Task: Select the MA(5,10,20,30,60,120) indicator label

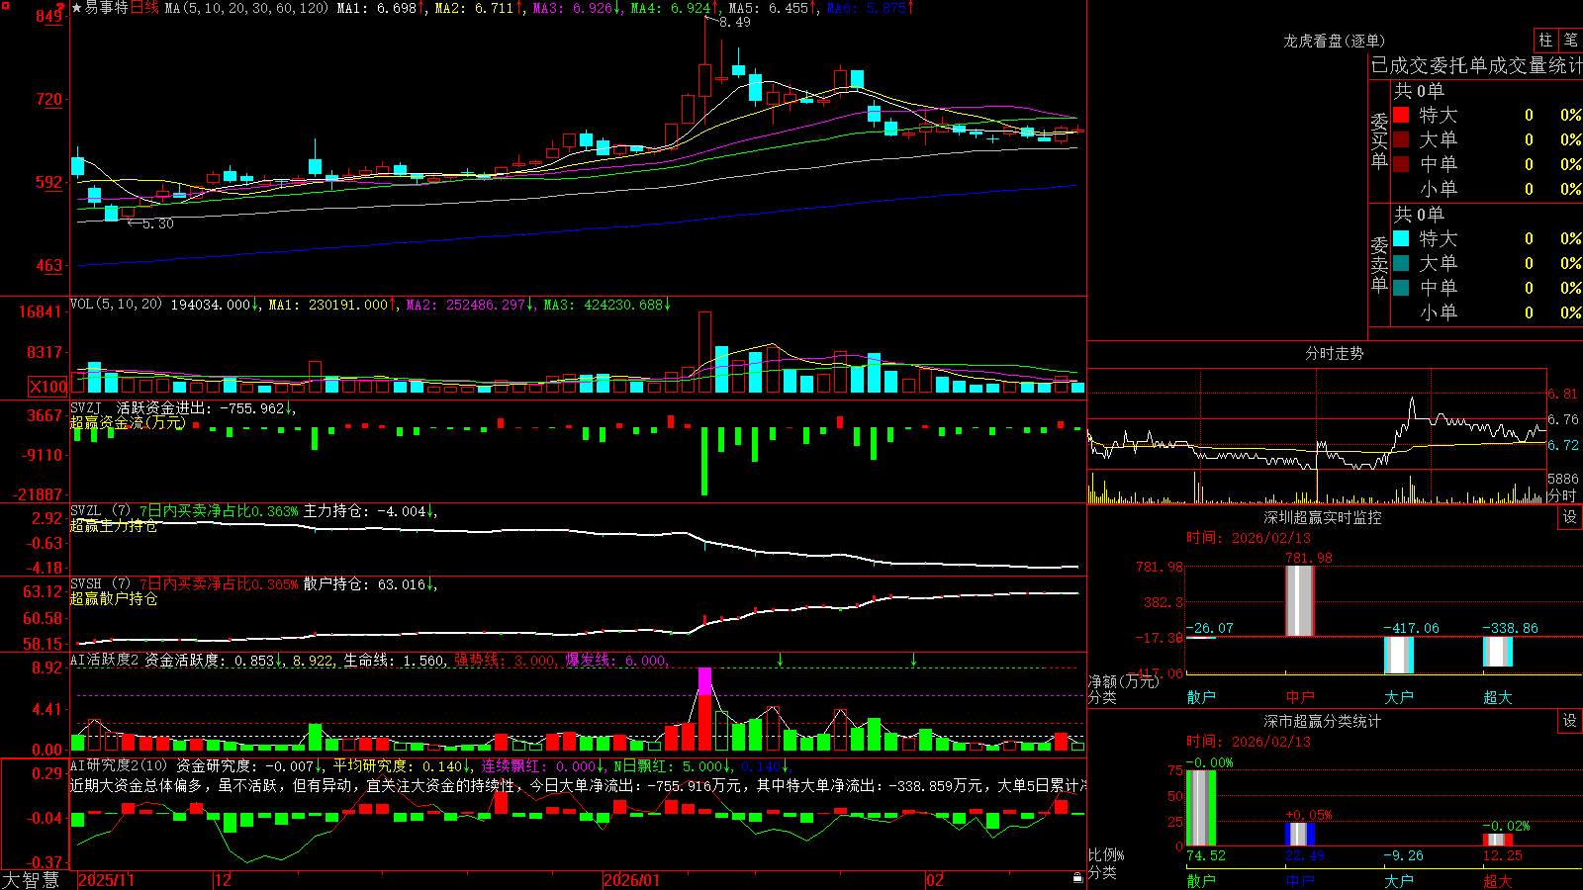Action: tap(246, 8)
